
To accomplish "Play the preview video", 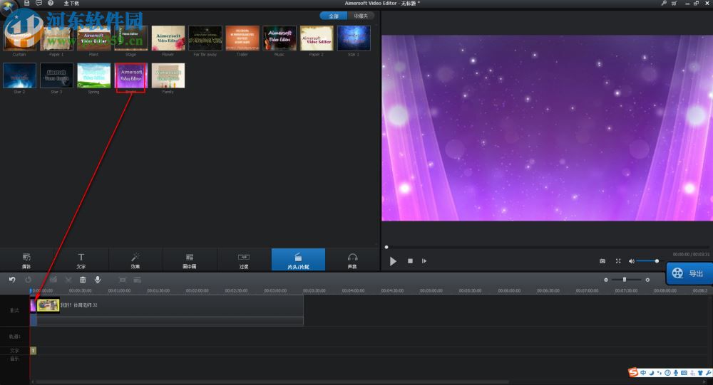I will click(393, 261).
